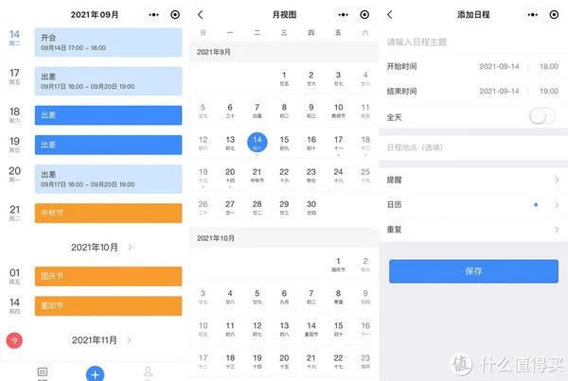
Task: Pick the 开始时间 start date 2021-09-14
Action: pyautogui.click(x=499, y=66)
